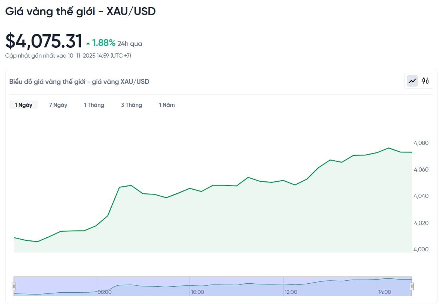Show the 3 Tháng chart range
Viewport: 439px width, 304px height.
(x=132, y=105)
